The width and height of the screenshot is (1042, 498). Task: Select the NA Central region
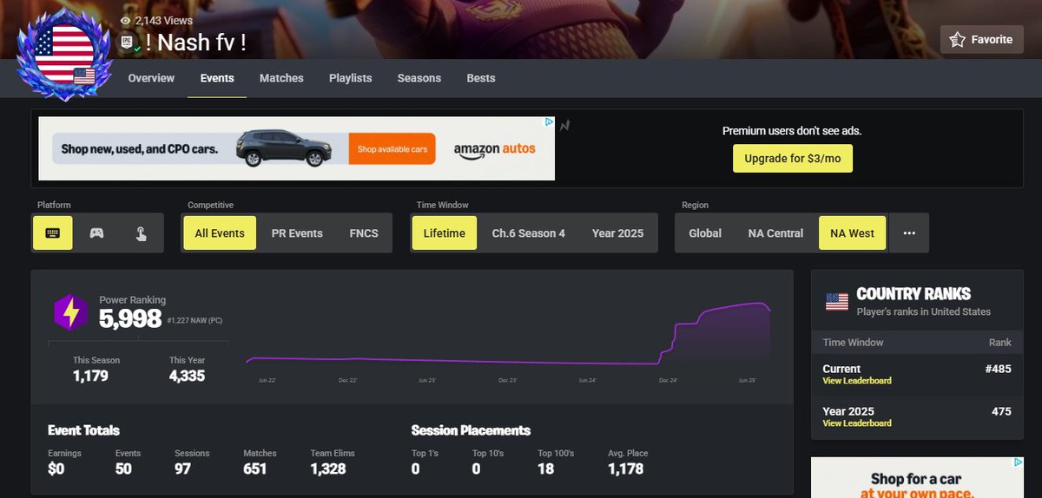click(775, 233)
